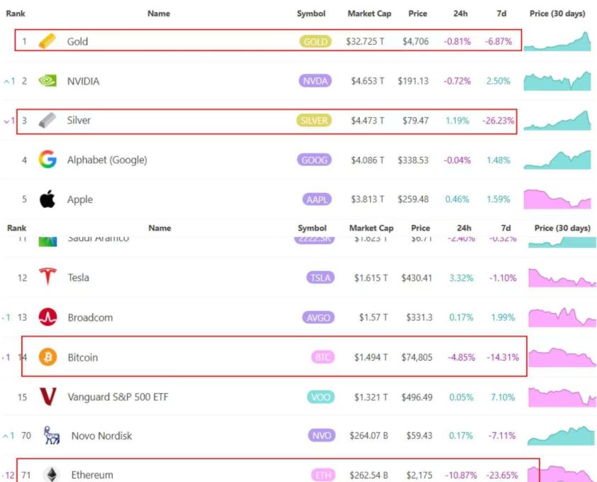The width and height of the screenshot is (597, 482).
Task: Open the Broadcom asset link
Action: pos(90,317)
